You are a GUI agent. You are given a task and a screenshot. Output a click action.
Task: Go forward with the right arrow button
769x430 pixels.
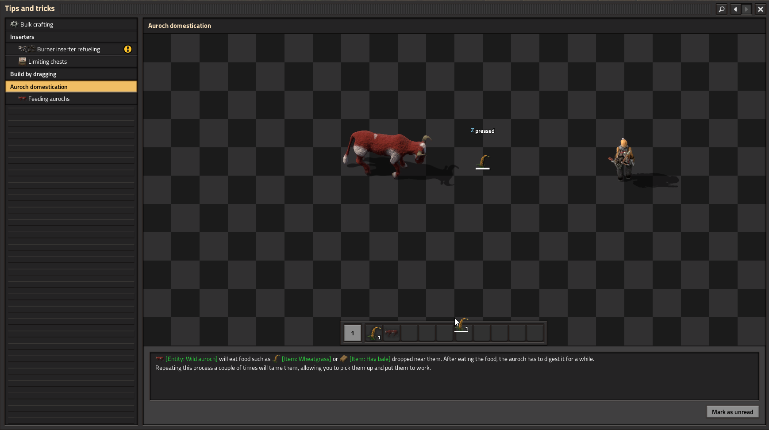coord(746,9)
